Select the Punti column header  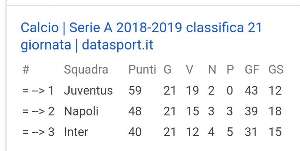tap(142, 70)
